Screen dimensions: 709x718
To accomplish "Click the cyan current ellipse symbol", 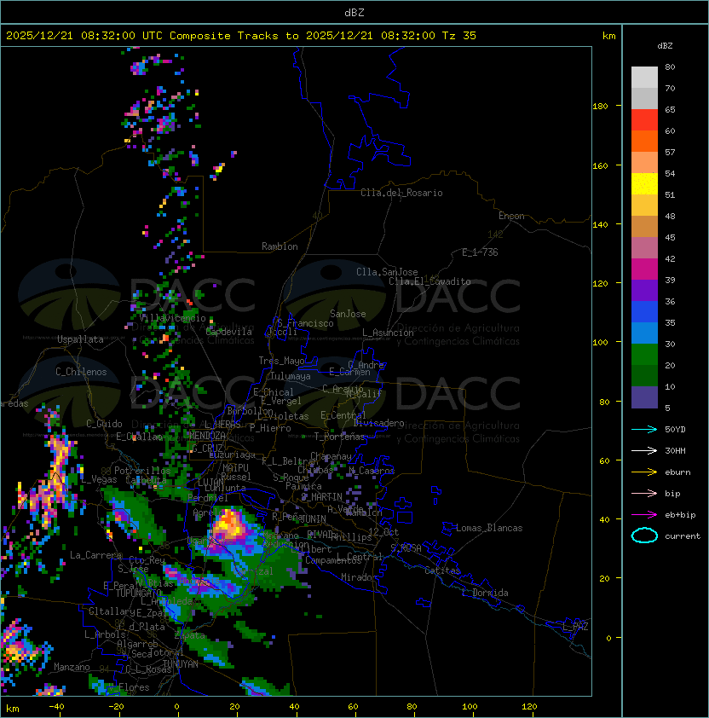I will tap(644, 536).
